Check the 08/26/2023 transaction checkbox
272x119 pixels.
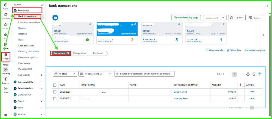pos(55,99)
